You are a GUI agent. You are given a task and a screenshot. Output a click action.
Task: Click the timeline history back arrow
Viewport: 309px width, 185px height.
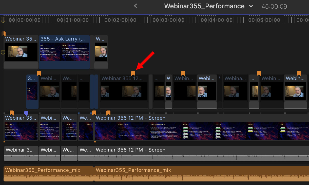coord(136,6)
